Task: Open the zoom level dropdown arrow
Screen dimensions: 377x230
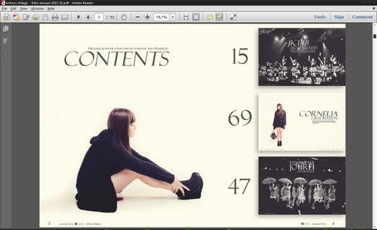Action: click(173, 17)
